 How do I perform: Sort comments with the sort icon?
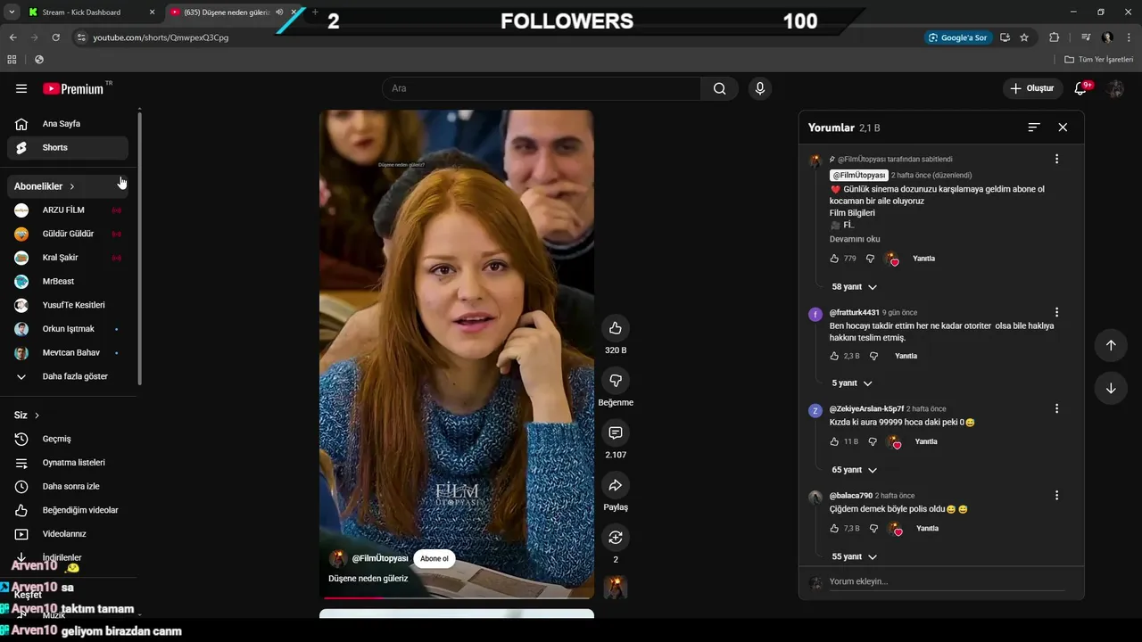click(x=1034, y=128)
